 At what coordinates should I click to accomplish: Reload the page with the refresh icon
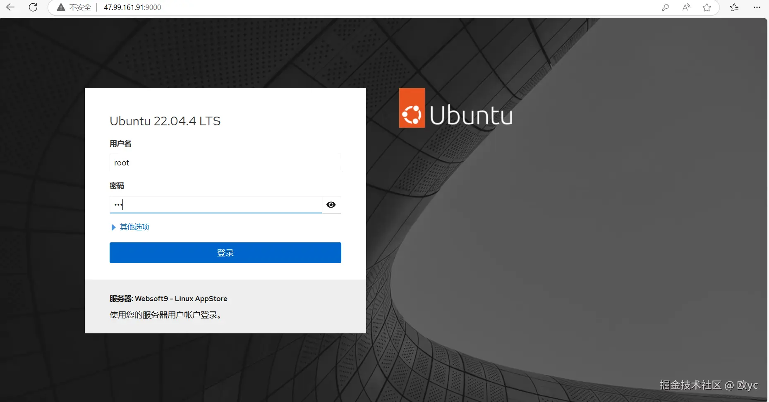click(x=33, y=7)
